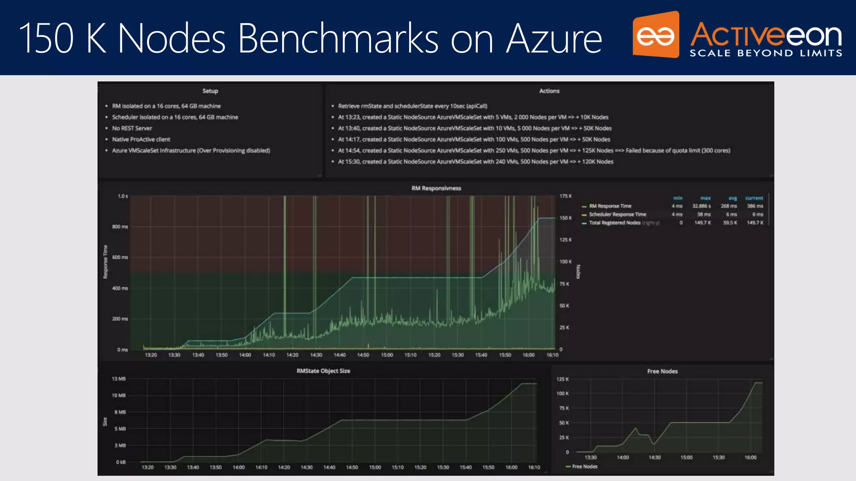Click the Scheduler Response Time legend color swatch
This screenshot has width=856, height=481.
pos(584,215)
